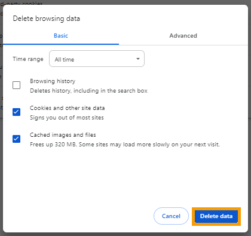Click the blue checkmark next to Cookies
Viewport: 251px width, 236px height.
(x=16, y=112)
